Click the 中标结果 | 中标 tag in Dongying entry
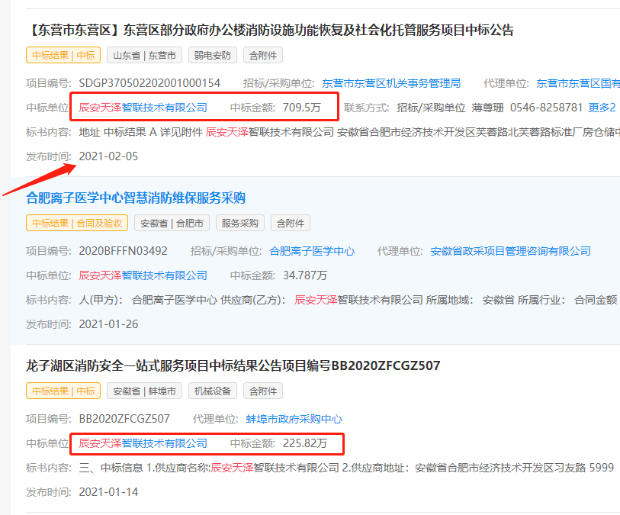Viewport: 620px width, 515px height. coord(63,56)
